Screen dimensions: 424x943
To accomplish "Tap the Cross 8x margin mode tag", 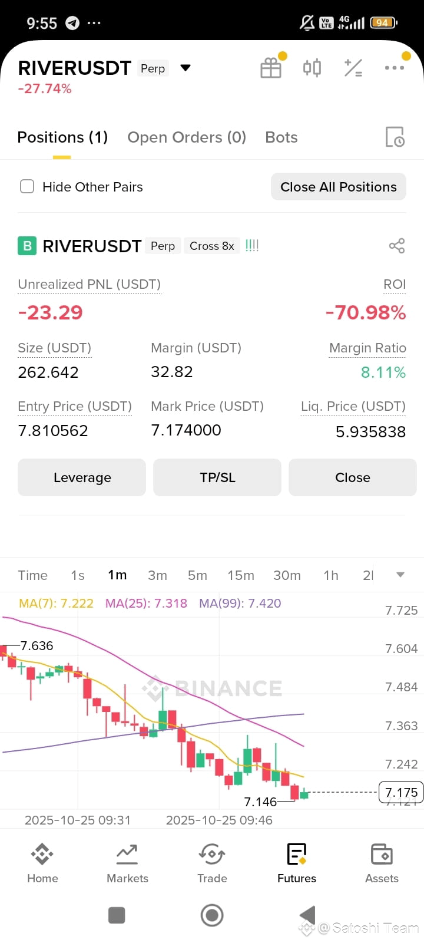I will click(212, 246).
